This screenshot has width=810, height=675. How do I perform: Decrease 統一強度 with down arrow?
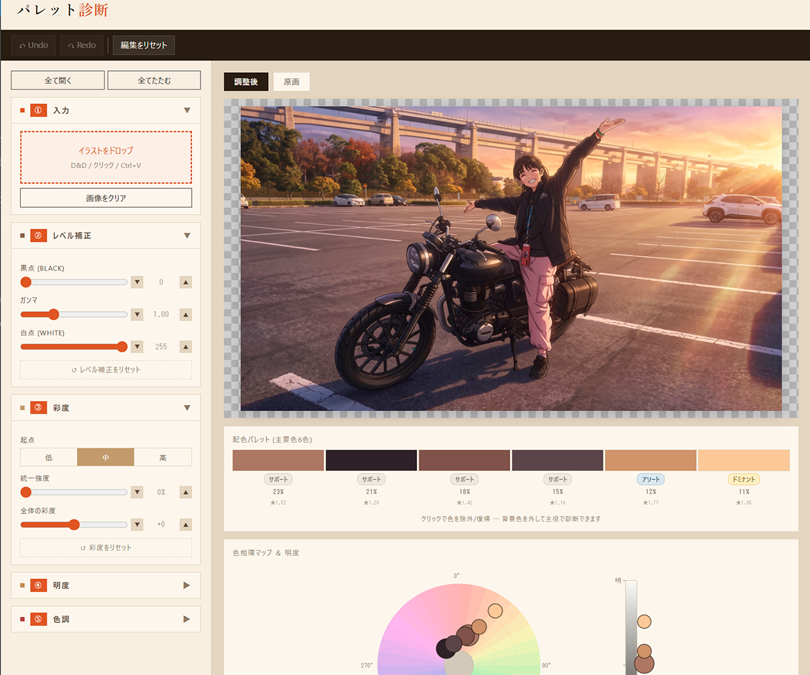[x=137, y=492]
